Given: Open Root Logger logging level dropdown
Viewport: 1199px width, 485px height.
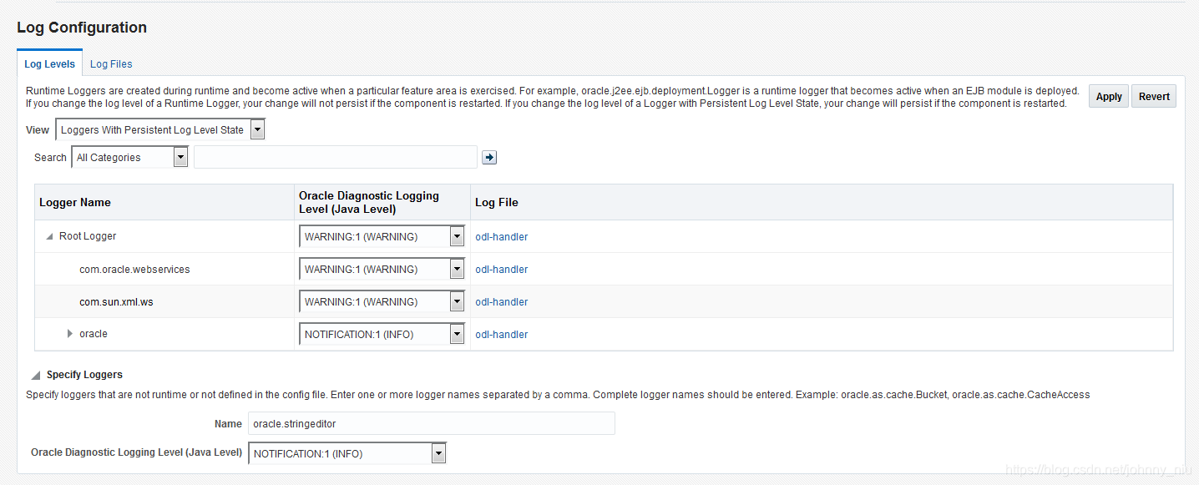Looking at the screenshot, I should coord(382,236).
